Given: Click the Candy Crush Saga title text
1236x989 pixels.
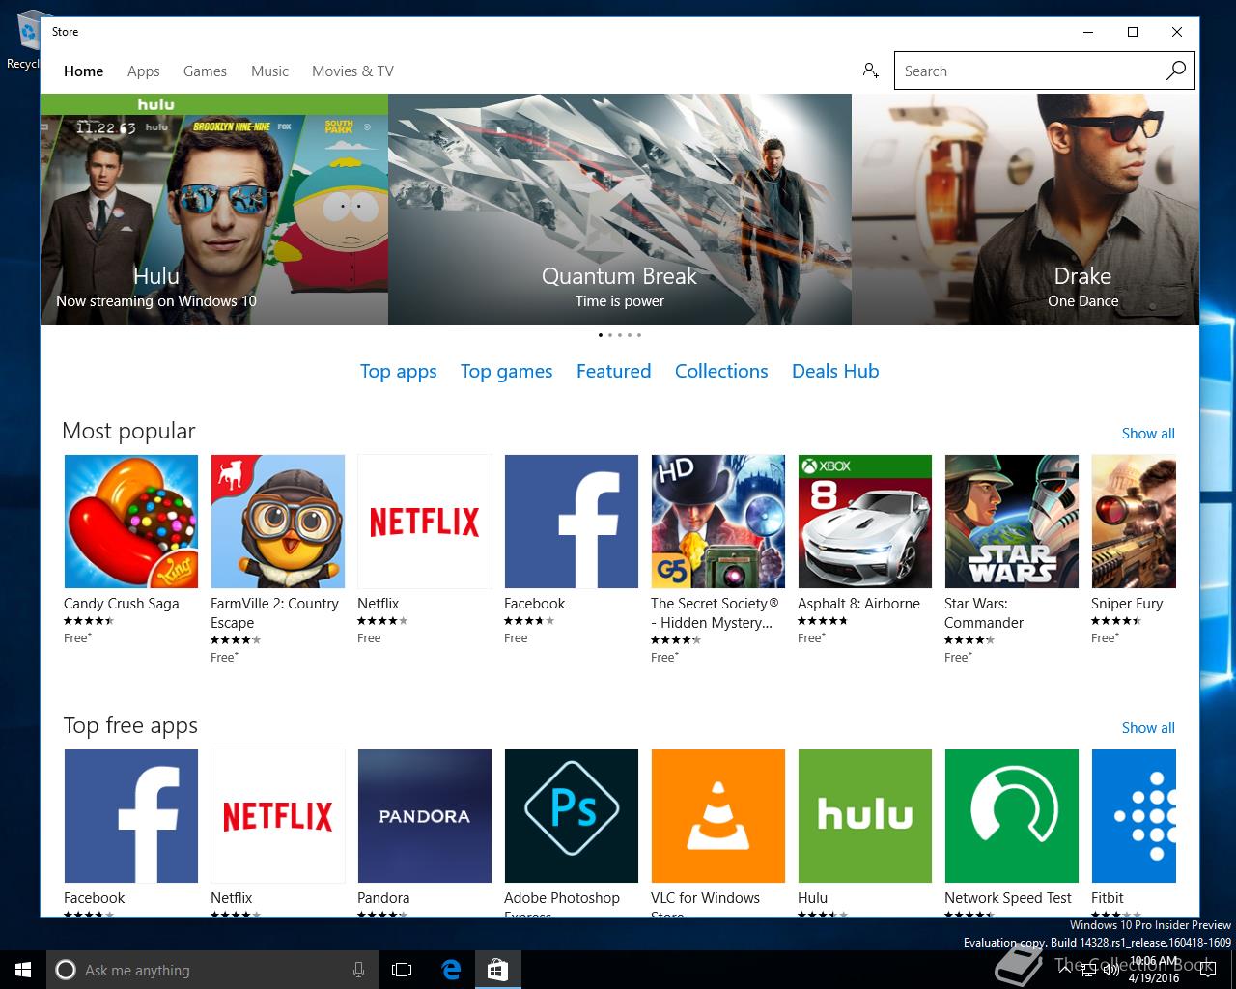Looking at the screenshot, I should coord(122,604).
